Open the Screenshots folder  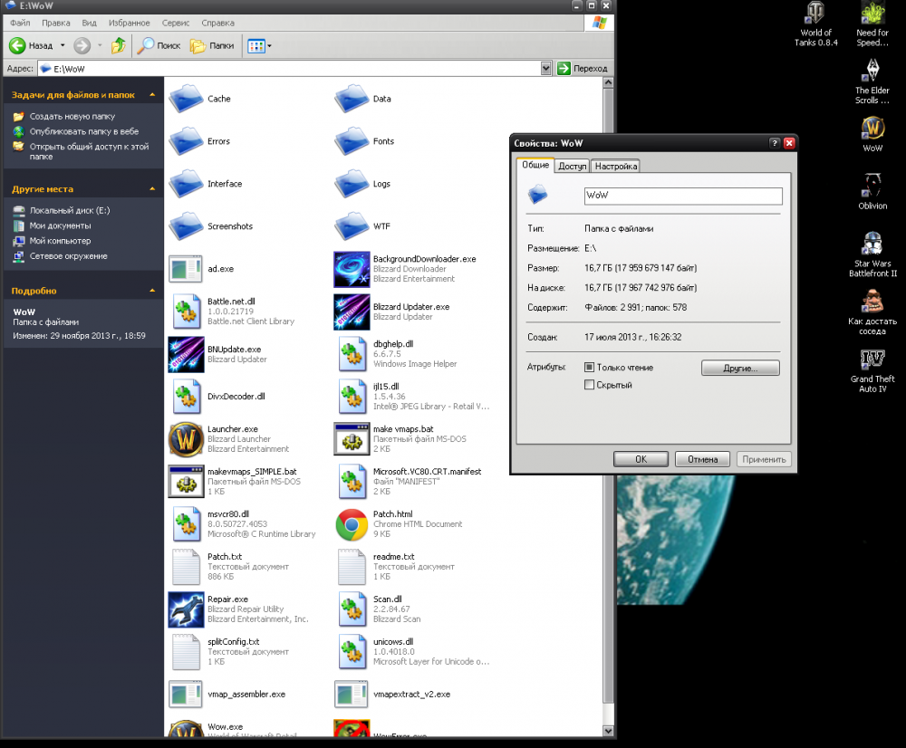186,226
